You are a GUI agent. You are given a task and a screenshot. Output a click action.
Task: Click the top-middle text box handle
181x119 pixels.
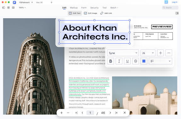click(94, 20)
